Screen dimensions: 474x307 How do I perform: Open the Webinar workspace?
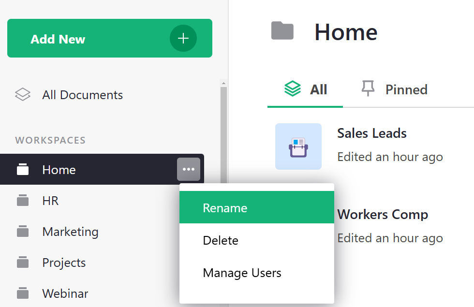[65, 293]
